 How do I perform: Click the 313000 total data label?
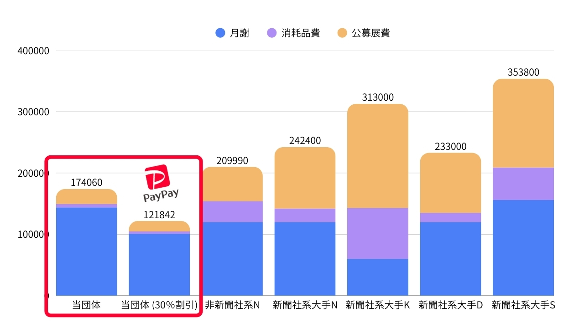(x=377, y=97)
